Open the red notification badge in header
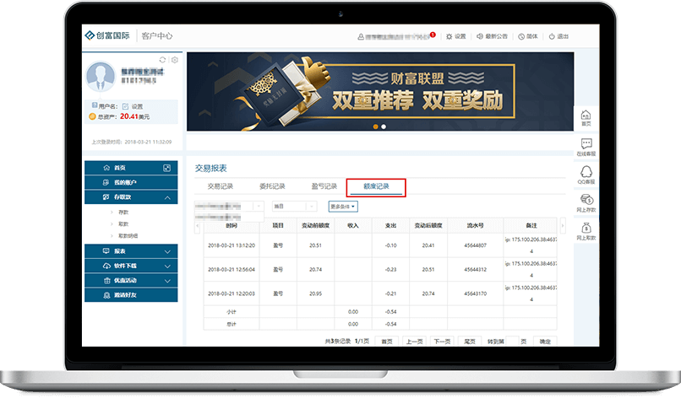 (x=433, y=35)
